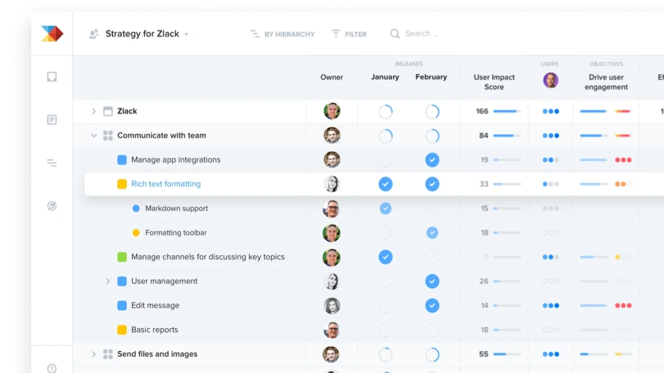Click the workspace icon beside Strategy for Zlack
This screenshot has height=373, width=664.
pos(94,33)
